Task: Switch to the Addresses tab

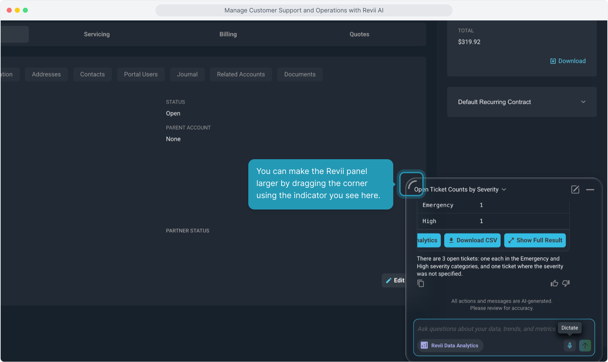Action: 46,74
